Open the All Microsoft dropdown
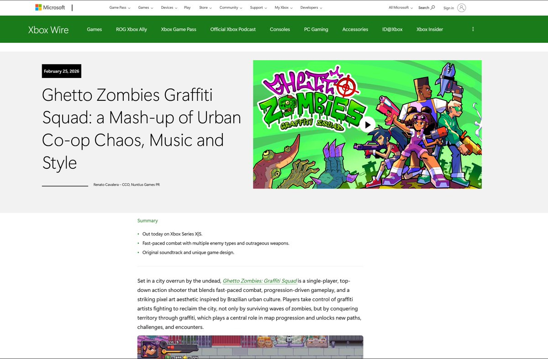The image size is (548, 359). pos(400,8)
